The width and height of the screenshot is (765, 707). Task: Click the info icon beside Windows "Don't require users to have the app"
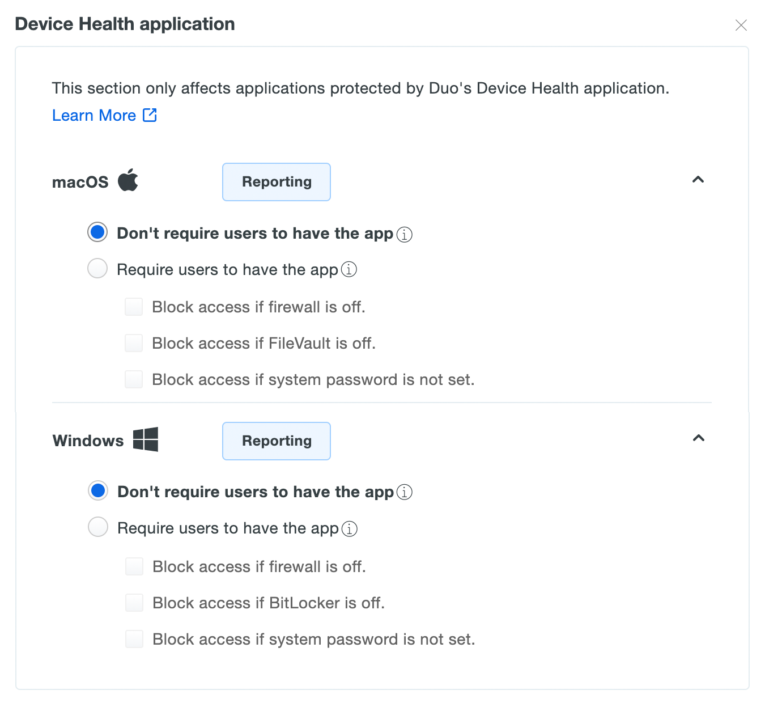point(405,493)
